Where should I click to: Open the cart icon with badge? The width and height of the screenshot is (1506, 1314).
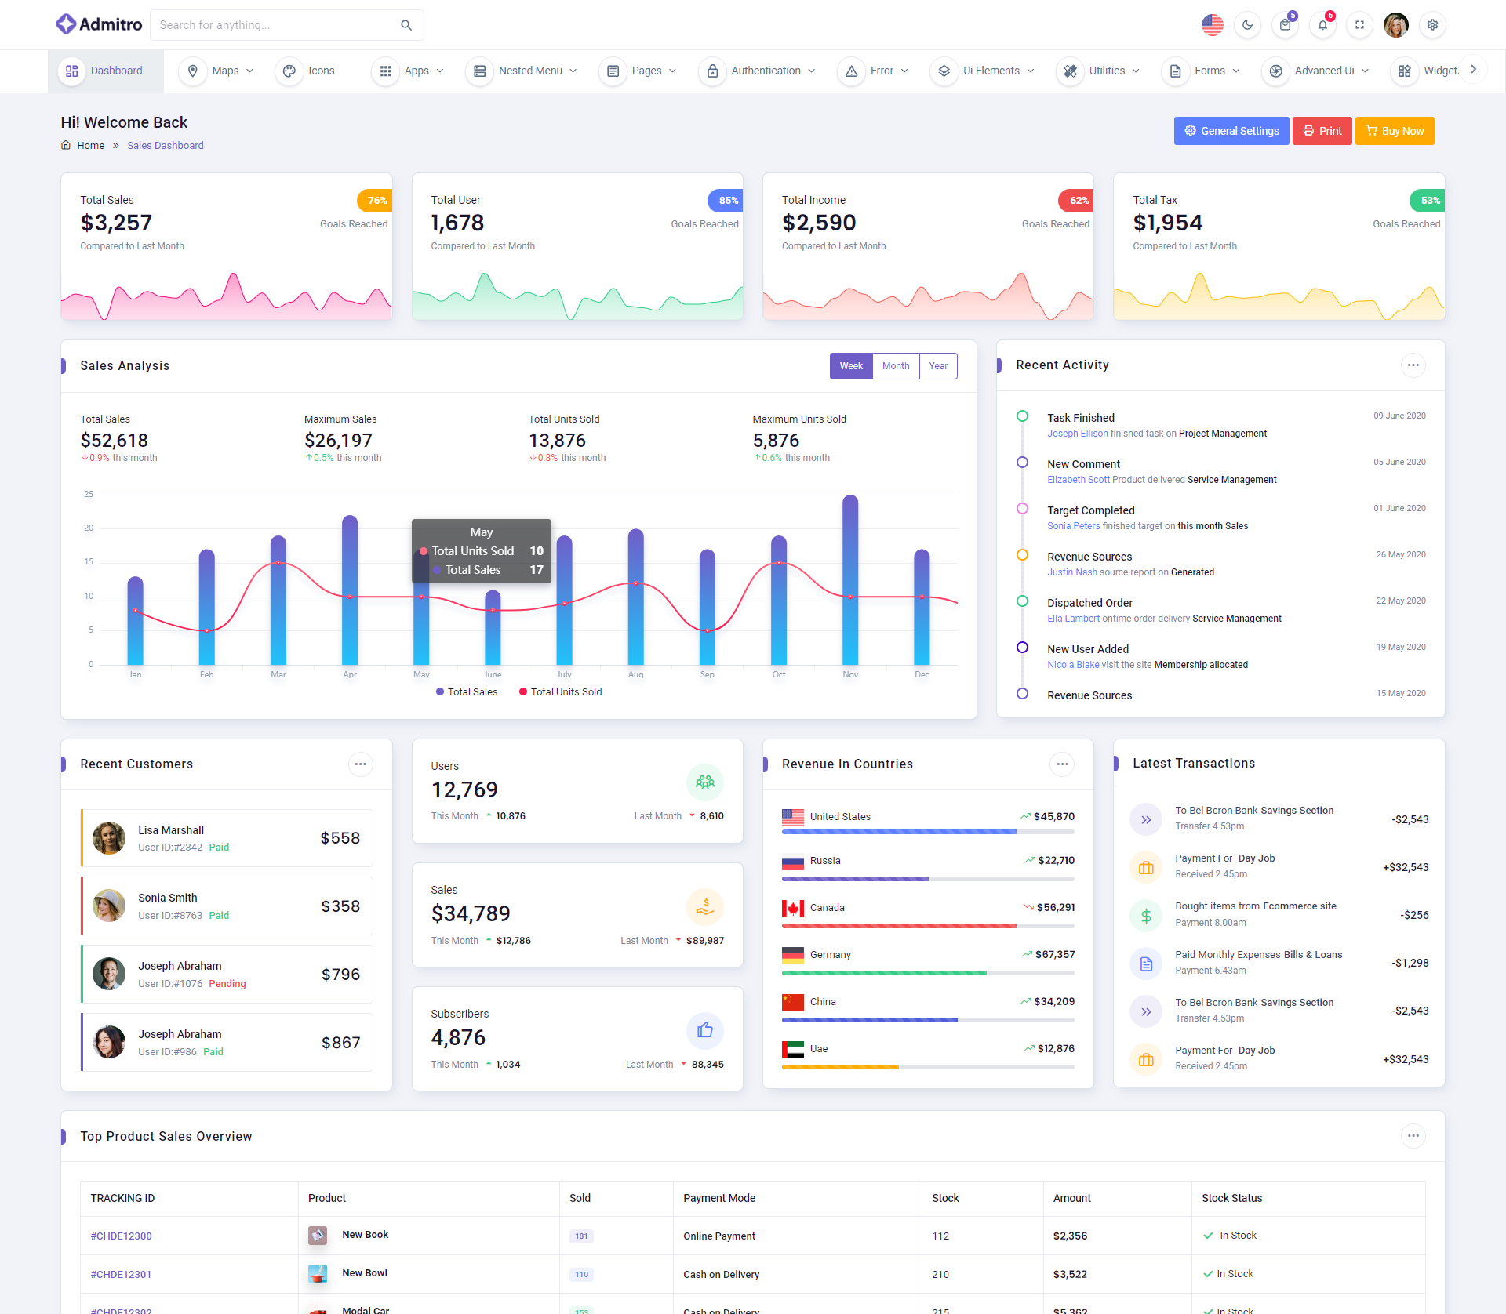click(1285, 25)
